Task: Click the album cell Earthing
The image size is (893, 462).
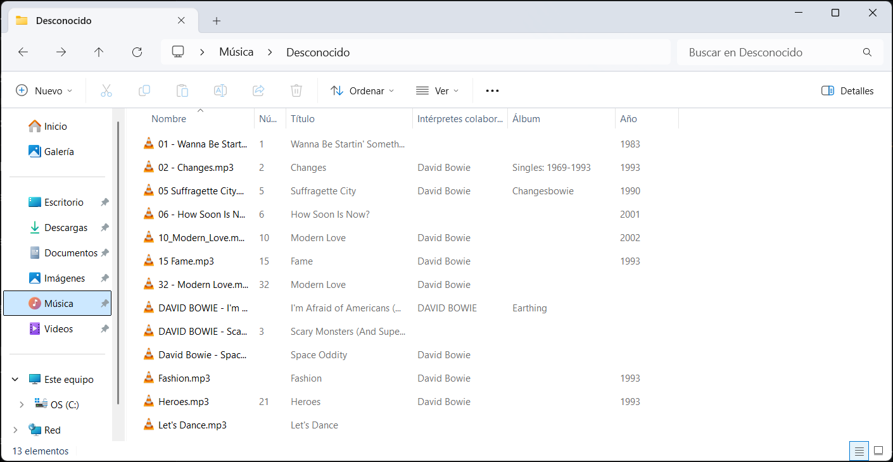Action: [x=529, y=308]
